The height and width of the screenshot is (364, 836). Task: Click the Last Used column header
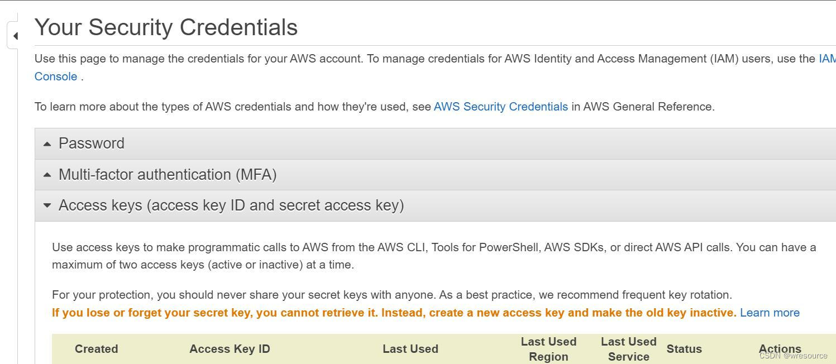(410, 349)
